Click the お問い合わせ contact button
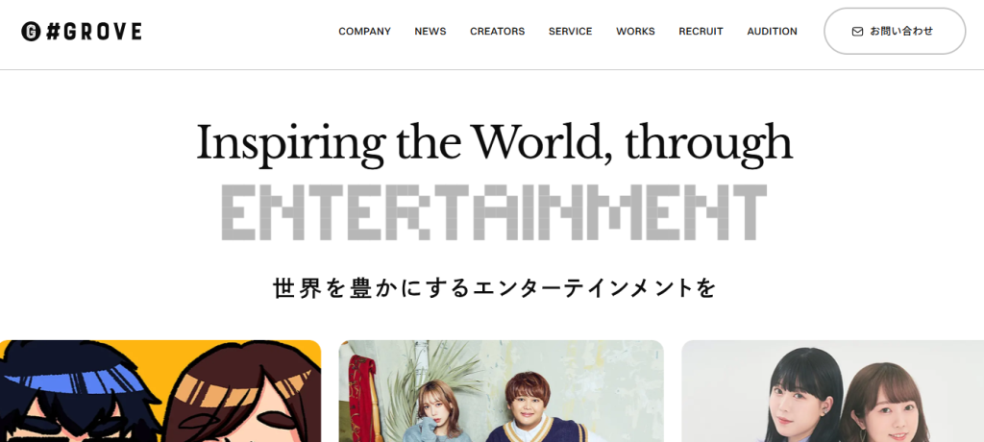Image resolution: width=984 pixels, height=442 pixels. click(895, 32)
